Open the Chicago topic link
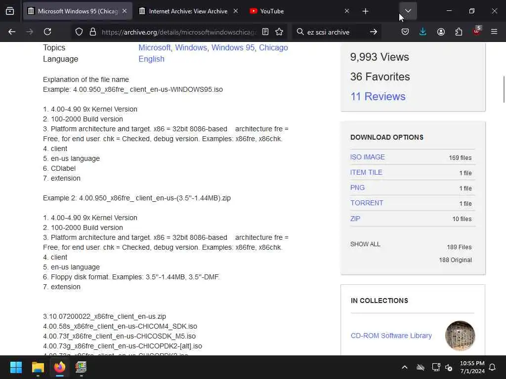This screenshot has width=506, height=379. (x=273, y=47)
